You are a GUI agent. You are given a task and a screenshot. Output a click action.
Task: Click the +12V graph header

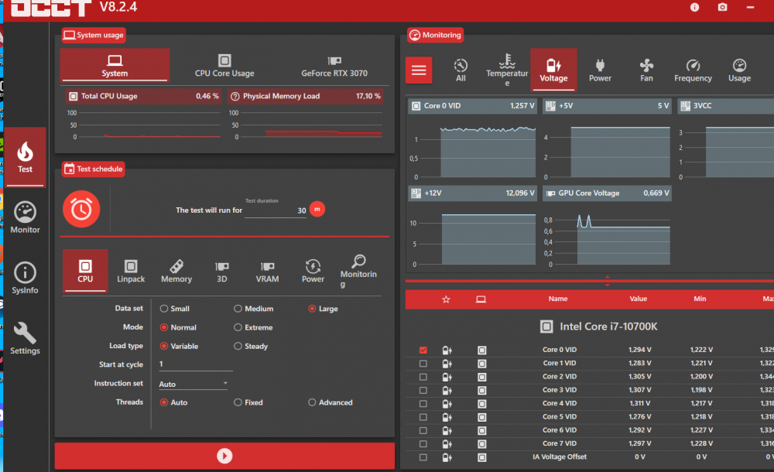[472, 193]
